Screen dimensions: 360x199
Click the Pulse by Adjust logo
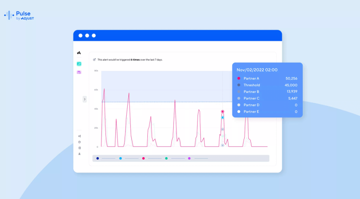pos(19,16)
